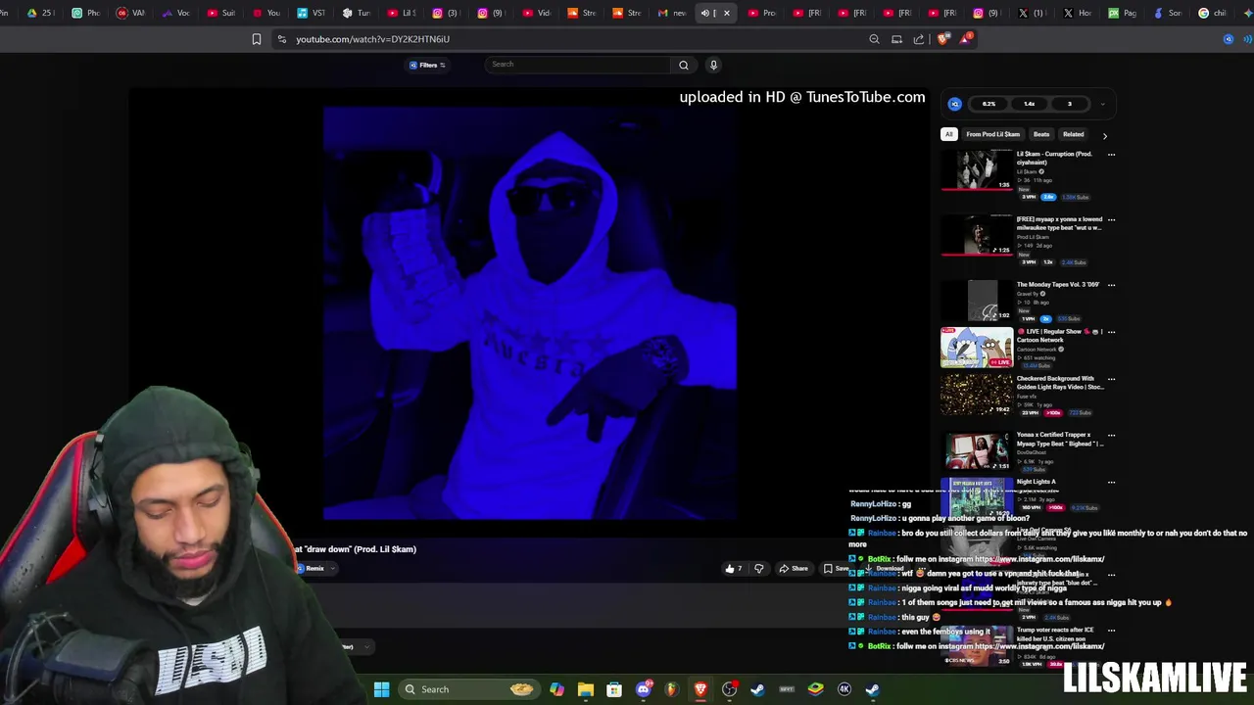Click the YouTube search input field

tap(578, 65)
